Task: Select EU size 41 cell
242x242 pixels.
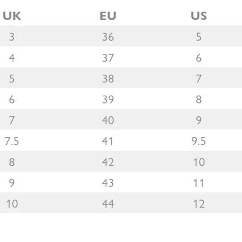Action: 107,141
